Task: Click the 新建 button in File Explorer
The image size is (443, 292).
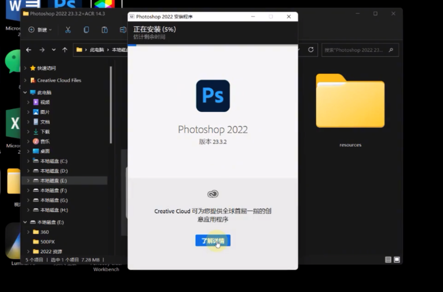Action: pyautogui.click(x=40, y=30)
